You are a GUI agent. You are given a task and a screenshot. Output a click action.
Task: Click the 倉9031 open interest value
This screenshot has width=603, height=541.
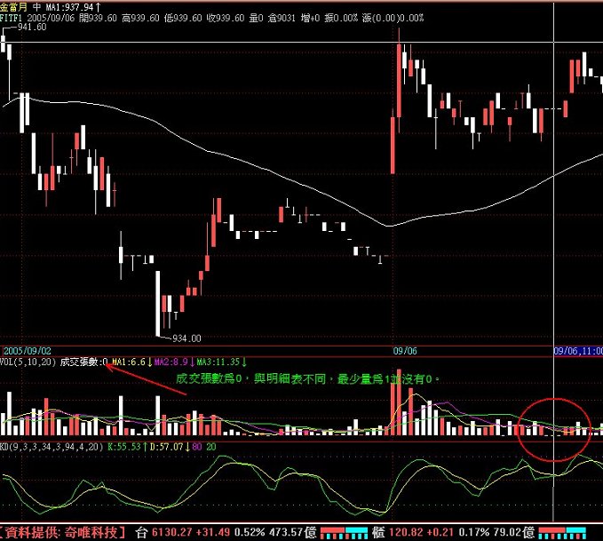[282, 18]
